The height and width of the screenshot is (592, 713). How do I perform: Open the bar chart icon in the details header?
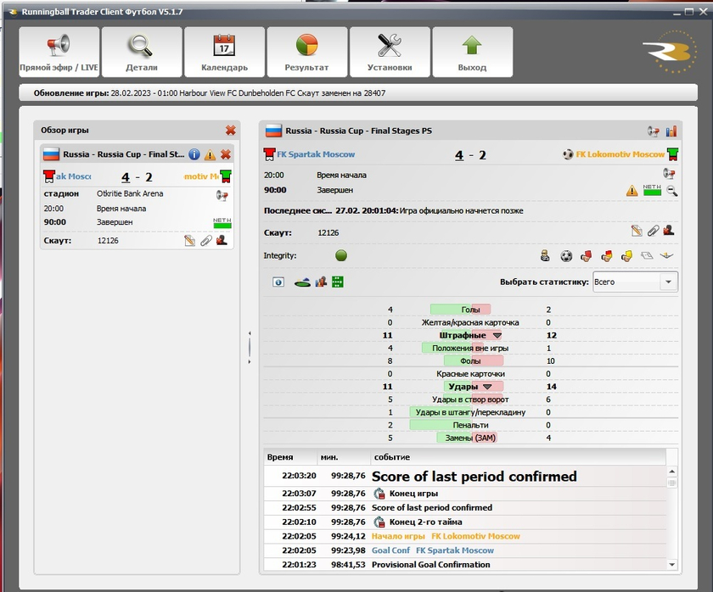tap(671, 131)
